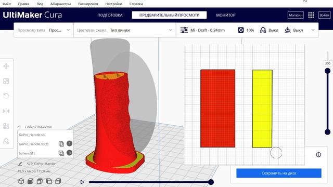Select the Scale tool in left toolbar
This screenshot has width=333, height=187.
point(6,81)
